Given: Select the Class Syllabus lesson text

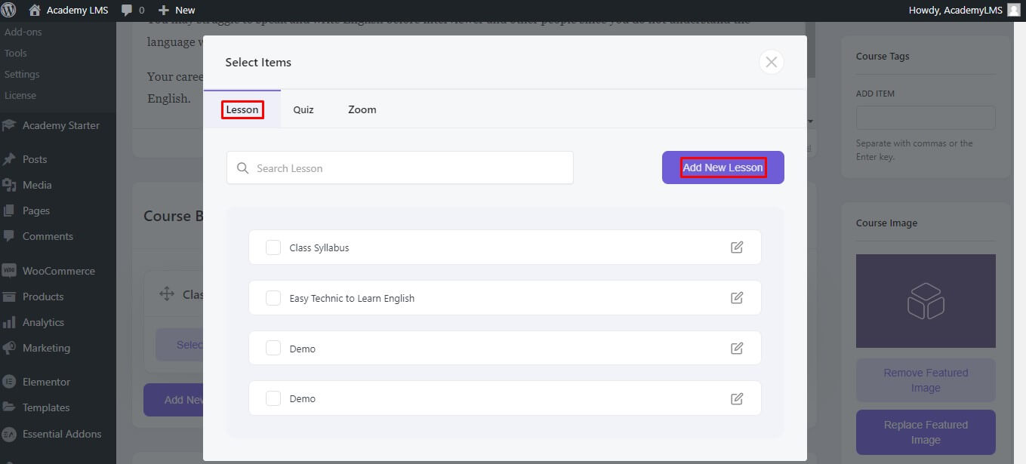Looking at the screenshot, I should [x=319, y=247].
